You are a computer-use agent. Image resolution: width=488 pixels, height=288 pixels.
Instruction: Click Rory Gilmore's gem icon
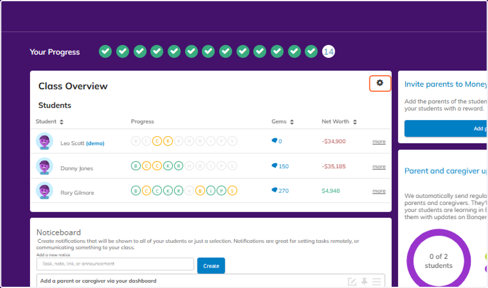(x=274, y=190)
